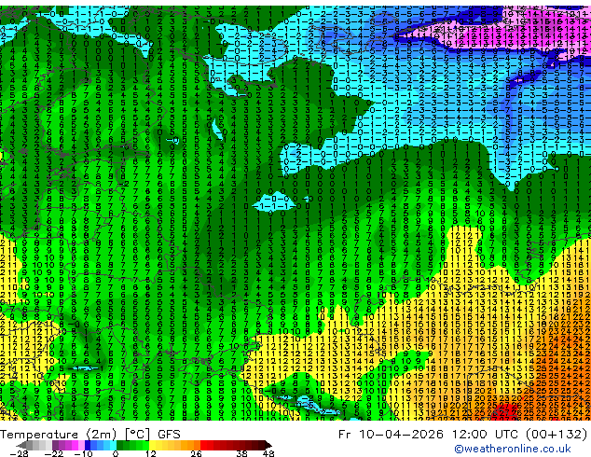Pick the cyan swatch next to the 0 label
Viewport: 591px width, 457px height.
(113, 445)
